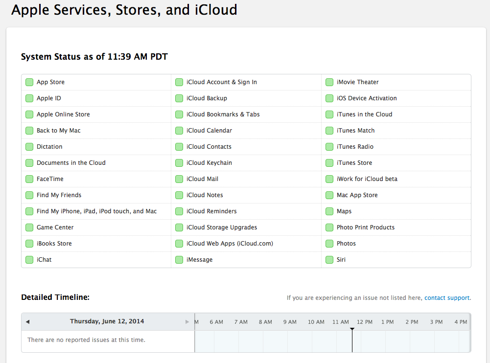Go to previous day in timeline

click(27, 322)
